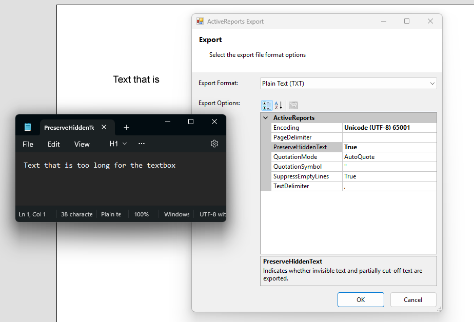Set SuppressEmptyLines to False

pos(390,176)
